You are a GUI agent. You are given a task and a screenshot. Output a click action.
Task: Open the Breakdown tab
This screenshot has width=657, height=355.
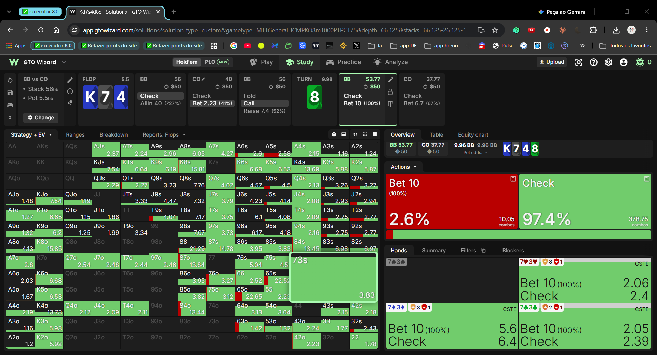[113, 135]
